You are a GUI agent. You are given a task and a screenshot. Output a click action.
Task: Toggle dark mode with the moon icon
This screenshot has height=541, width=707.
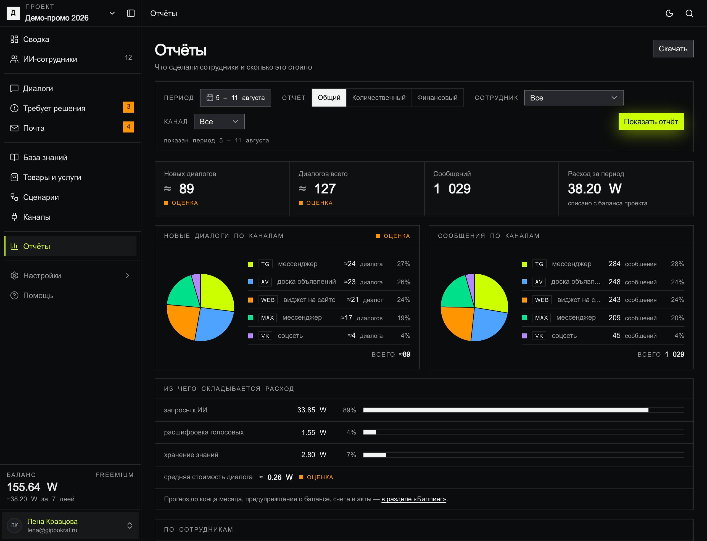click(669, 13)
